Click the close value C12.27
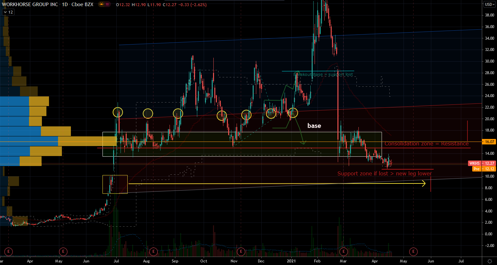Screen dimensions: 497x265 tap(170, 5)
